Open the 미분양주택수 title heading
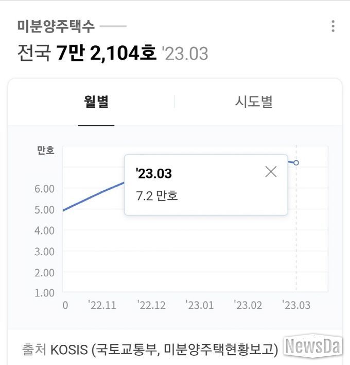 coord(56,26)
